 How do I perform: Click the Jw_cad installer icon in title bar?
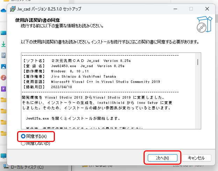point(13,8)
